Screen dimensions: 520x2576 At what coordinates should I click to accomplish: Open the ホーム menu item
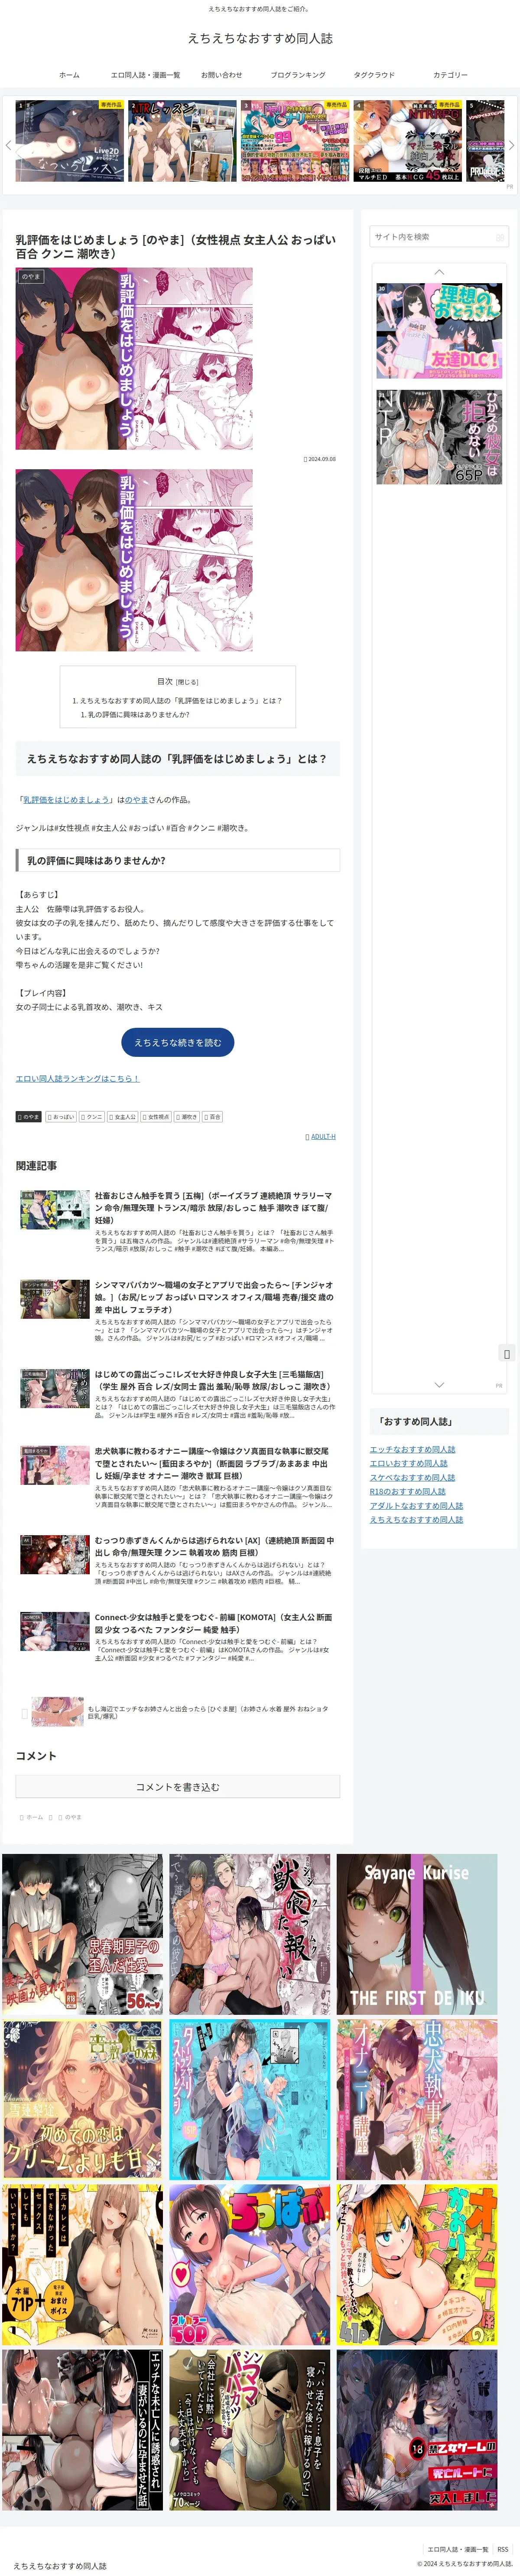[x=69, y=75]
